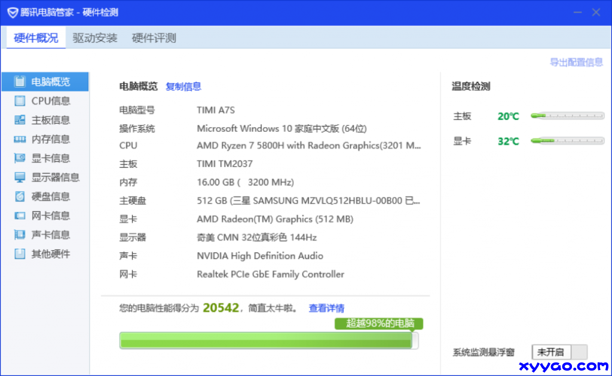Select the 主板信息 motherboard icon
Viewport: 612px width, 376px height.
point(20,120)
